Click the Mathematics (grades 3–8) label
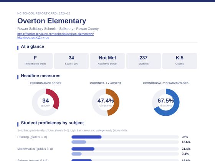 point(35,149)
